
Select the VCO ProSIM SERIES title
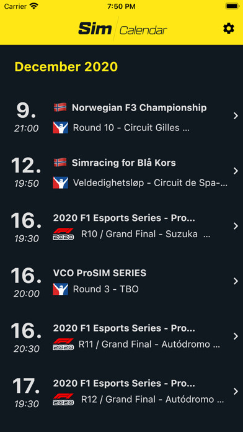click(100, 273)
